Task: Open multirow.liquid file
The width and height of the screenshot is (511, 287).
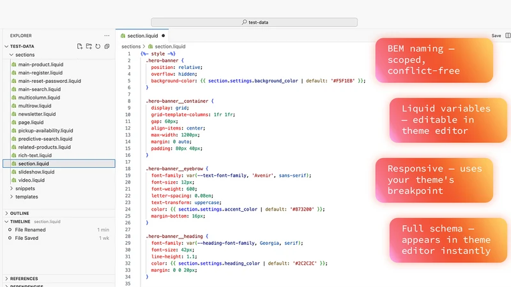Action: point(35,106)
